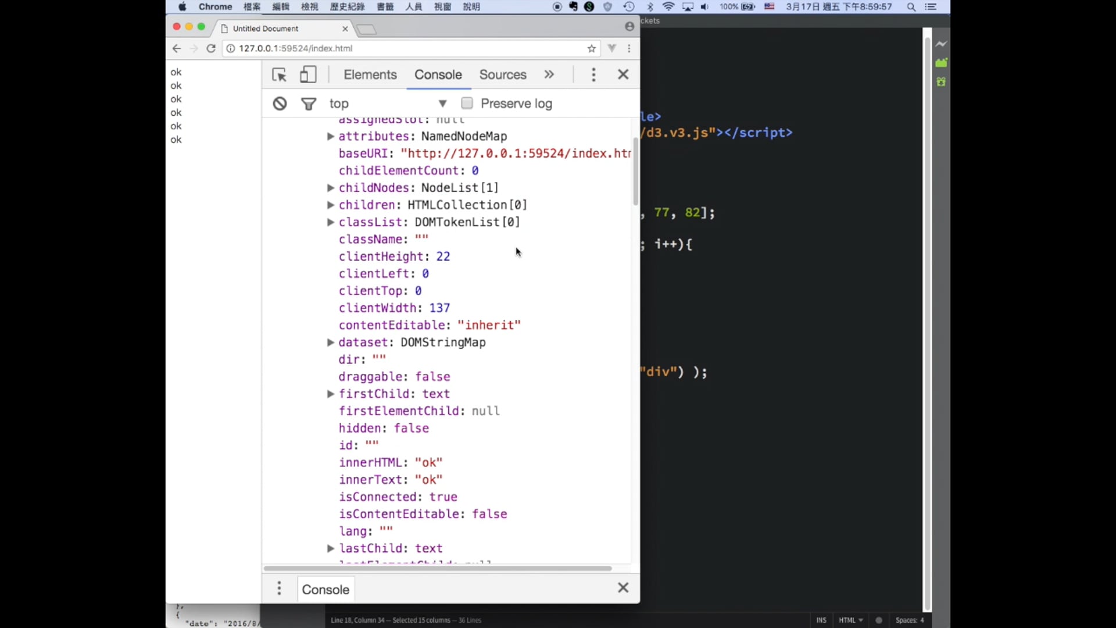Toggle the device toolbar icon
This screenshot has width=1116, height=628.
308,74
